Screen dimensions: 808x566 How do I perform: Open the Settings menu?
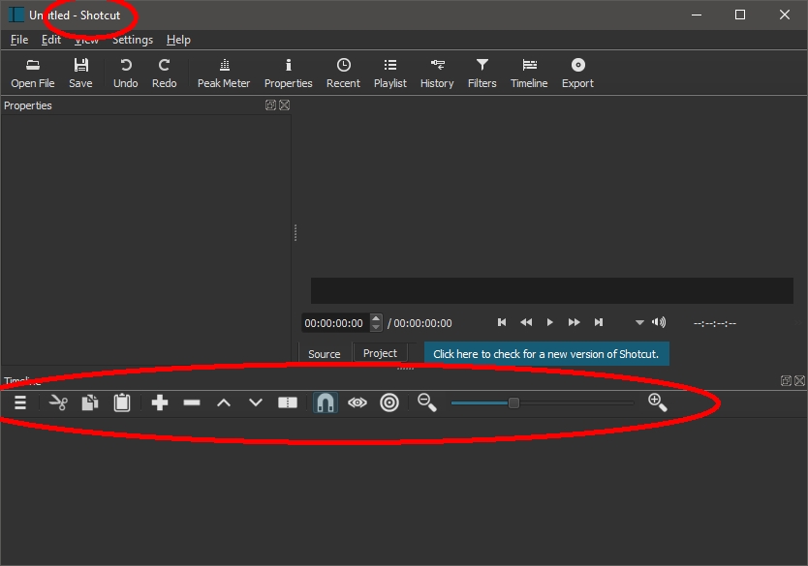coord(133,40)
